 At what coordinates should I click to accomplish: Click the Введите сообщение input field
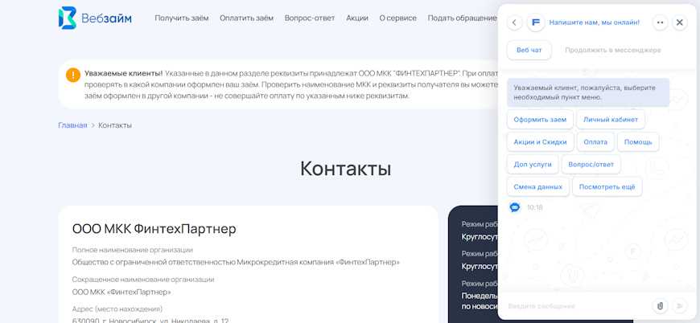tap(576, 306)
